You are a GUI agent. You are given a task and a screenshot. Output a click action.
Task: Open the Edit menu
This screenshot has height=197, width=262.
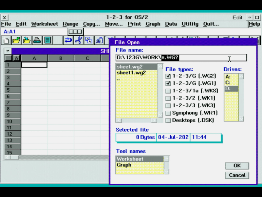(x=21, y=24)
